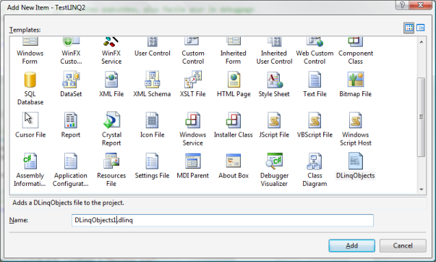Pick the Application Configuration template icon
This screenshot has height=262, width=436.
pos(71,161)
